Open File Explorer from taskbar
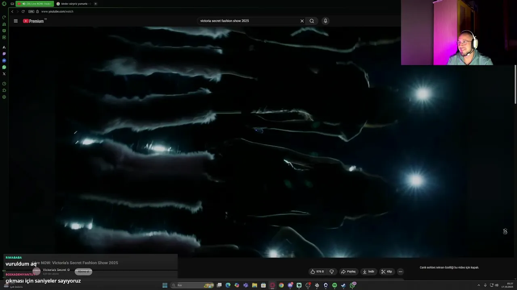The width and height of the screenshot is (517, 290). pyautogui.click(x=254, y=285)
